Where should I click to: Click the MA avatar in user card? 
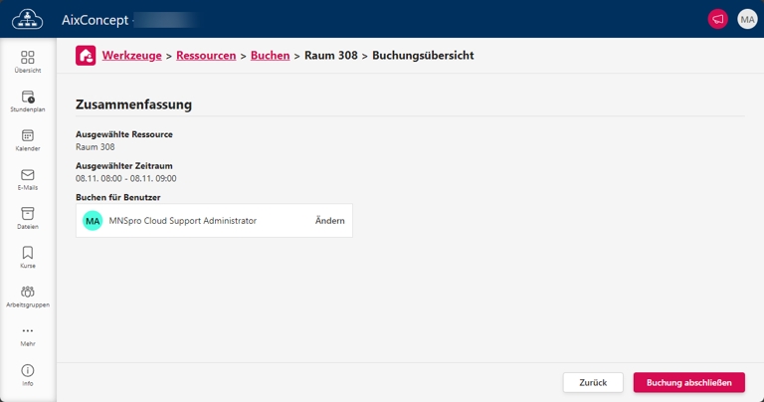click(93, 221)
